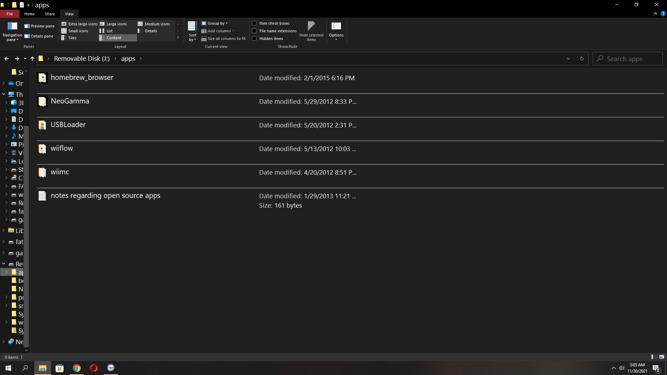Select the Music item in navigation pane
The width and height of the screenshot is (667, 375).
(17, 136)
